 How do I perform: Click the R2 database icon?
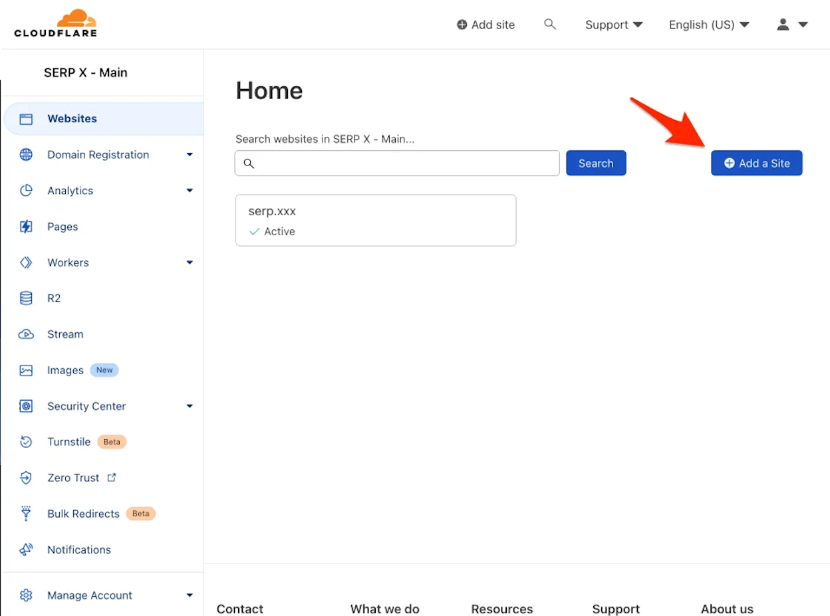(26, 298)
